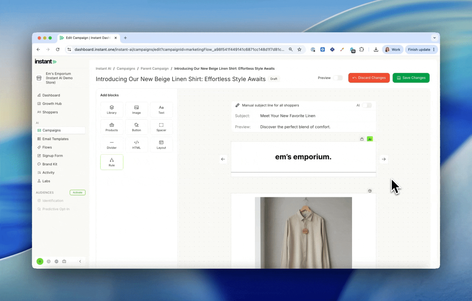Add a Library block
The width and height of the screenshot is (472, 301).
[x=112, y=110]
